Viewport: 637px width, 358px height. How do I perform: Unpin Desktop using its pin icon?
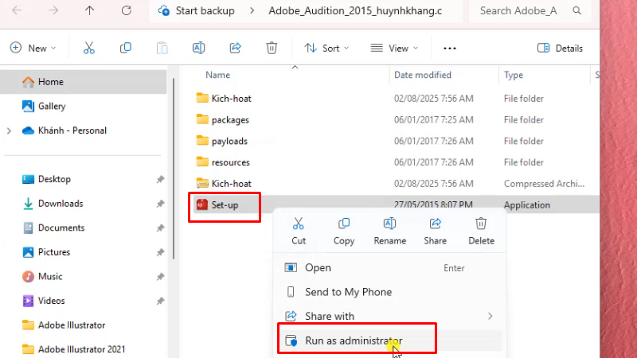point(161,179)
